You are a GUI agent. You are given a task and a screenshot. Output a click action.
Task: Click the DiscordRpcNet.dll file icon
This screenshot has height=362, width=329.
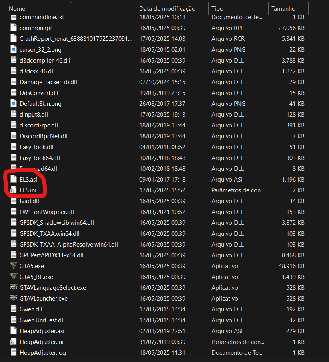(x=14, y=136)
